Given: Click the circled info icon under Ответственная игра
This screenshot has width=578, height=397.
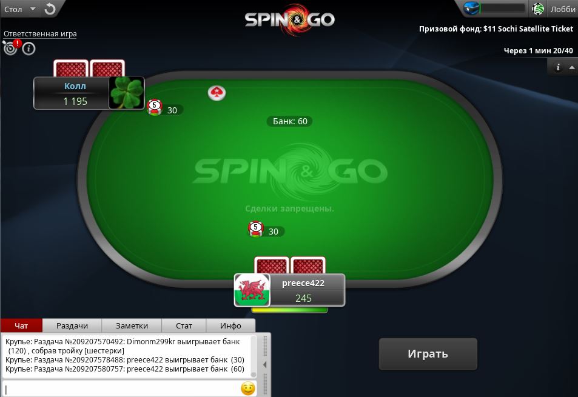Looking at the screenshot, I should 29,48.
